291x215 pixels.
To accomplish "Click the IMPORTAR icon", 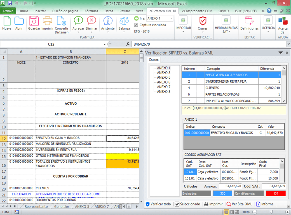I will (x=183, y=20).
